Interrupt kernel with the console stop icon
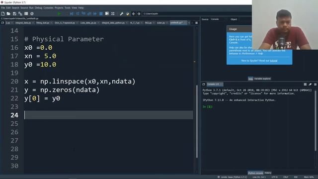This screenshot has height=179, width=318. [x=305, y=84]
